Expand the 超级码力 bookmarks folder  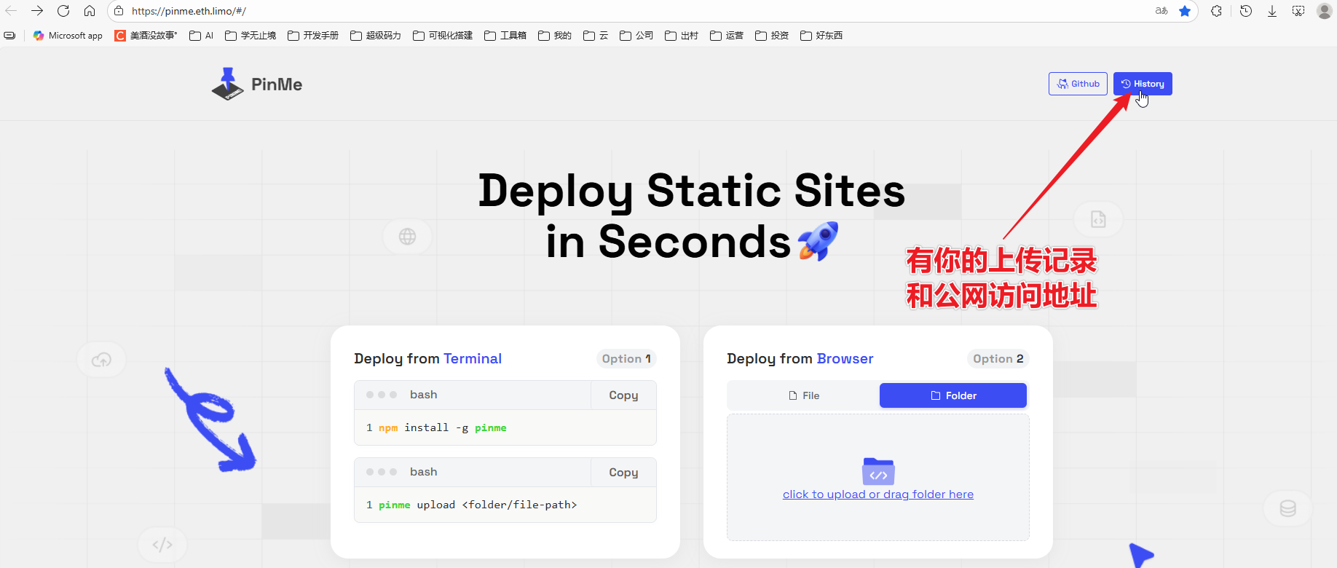pos(376,35)
